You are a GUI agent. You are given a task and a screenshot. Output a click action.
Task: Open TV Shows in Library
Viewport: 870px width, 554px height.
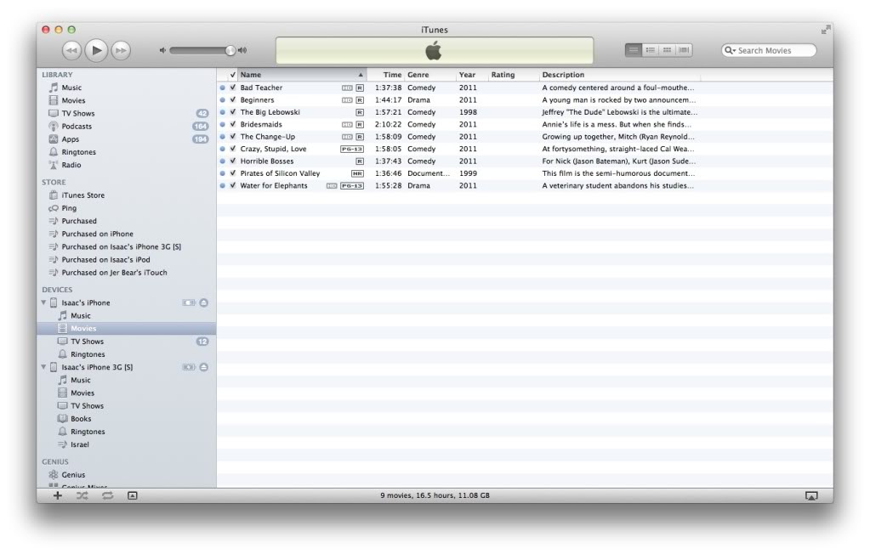[78, 113]
